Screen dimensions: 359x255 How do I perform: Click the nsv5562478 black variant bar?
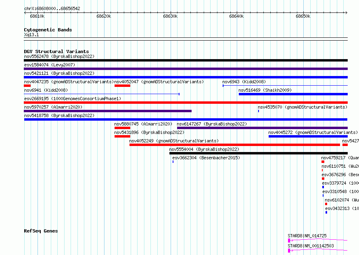tap(186, 60)
